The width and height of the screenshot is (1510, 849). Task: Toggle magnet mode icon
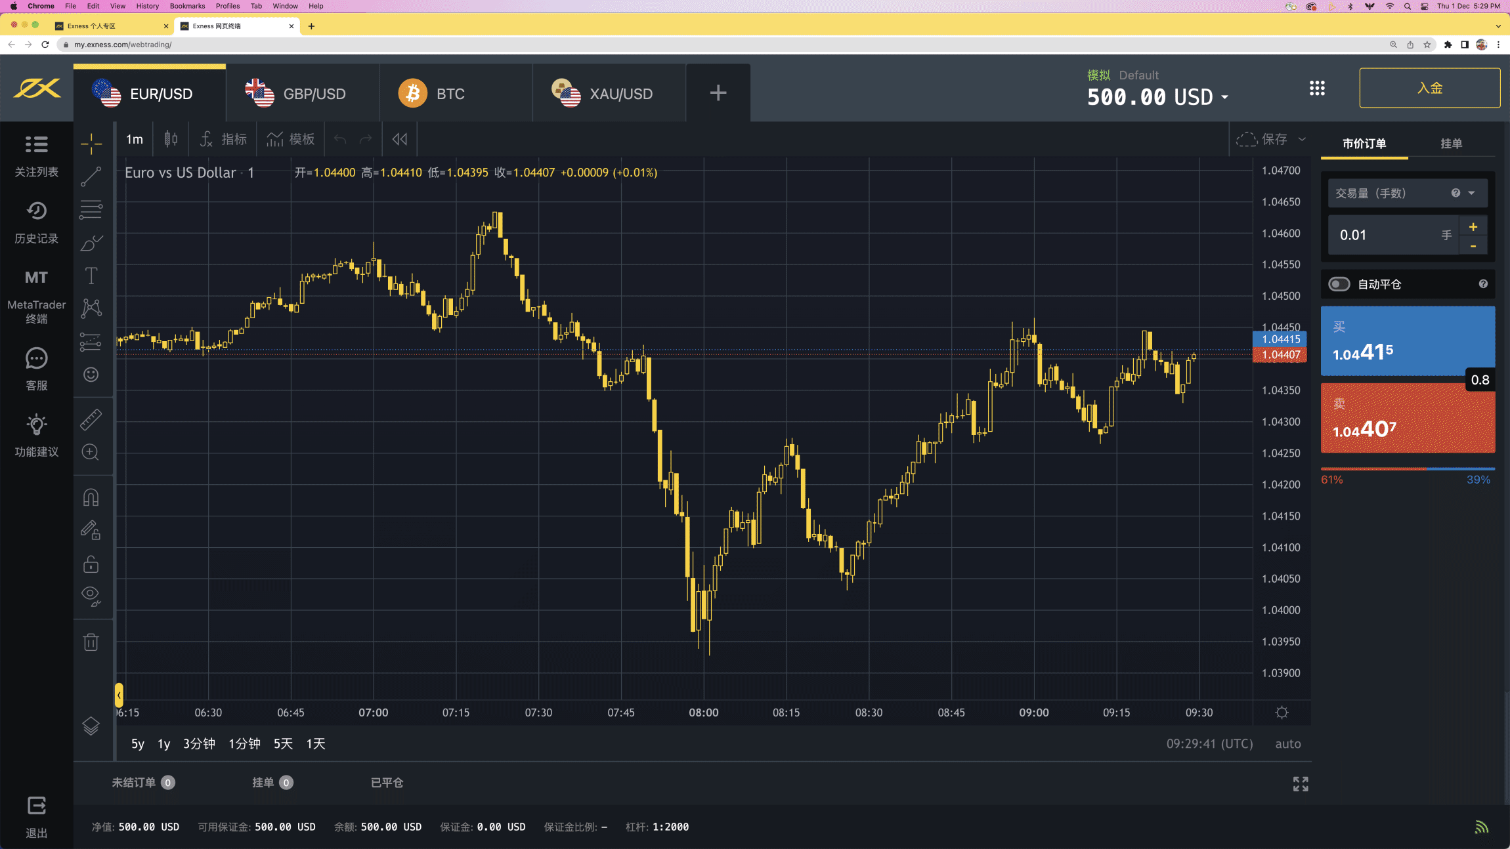(91, 497)
